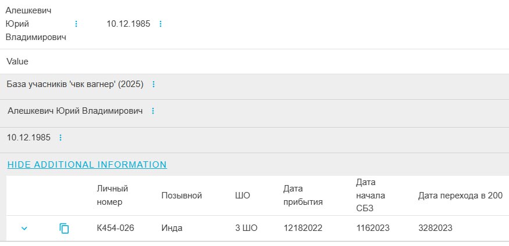Select the К454-026 personal number cell
The width and height of the screenshot is (509, 246).
(115, 228)
